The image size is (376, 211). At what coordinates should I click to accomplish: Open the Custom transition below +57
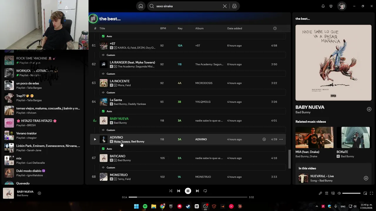pyautogui.click(x=192, y=55)
